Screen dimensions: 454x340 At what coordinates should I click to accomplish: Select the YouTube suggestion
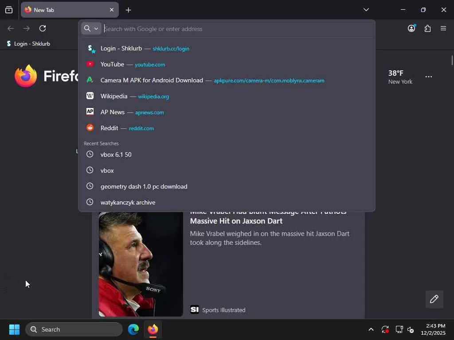(x=227, y=65)
